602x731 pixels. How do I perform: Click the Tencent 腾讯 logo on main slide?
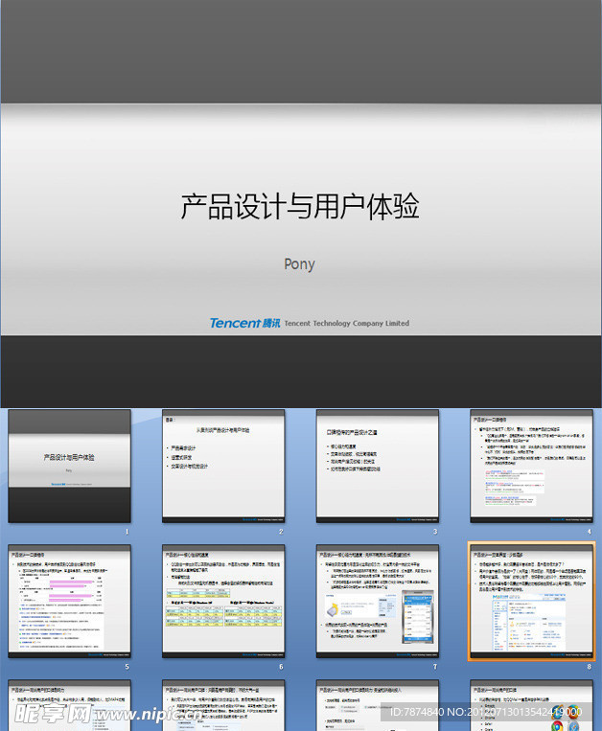pyautogui.click(x=244, y=323)
